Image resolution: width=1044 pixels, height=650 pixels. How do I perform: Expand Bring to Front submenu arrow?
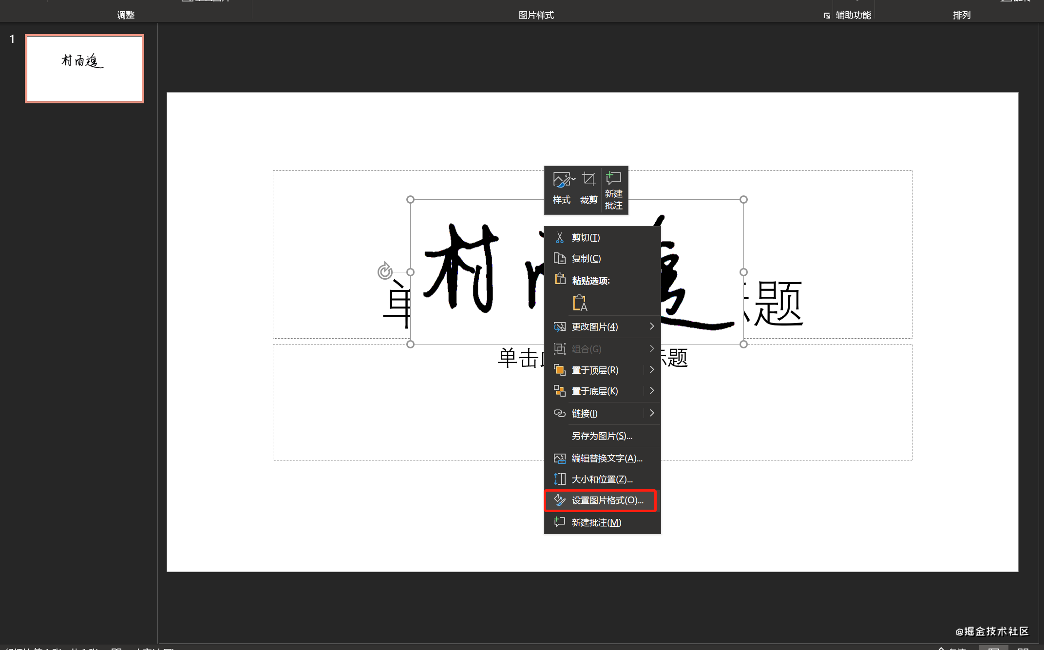pos(652,370)
